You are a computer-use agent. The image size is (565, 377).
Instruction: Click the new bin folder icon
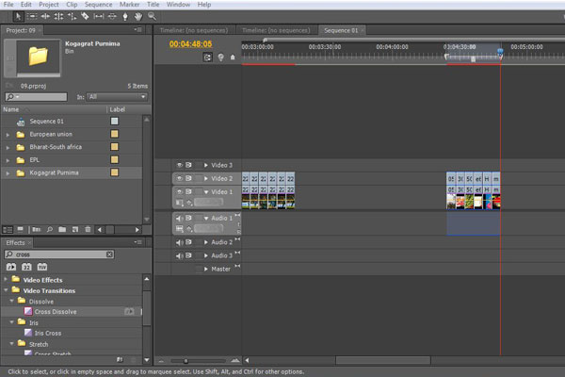coord(62,228)
